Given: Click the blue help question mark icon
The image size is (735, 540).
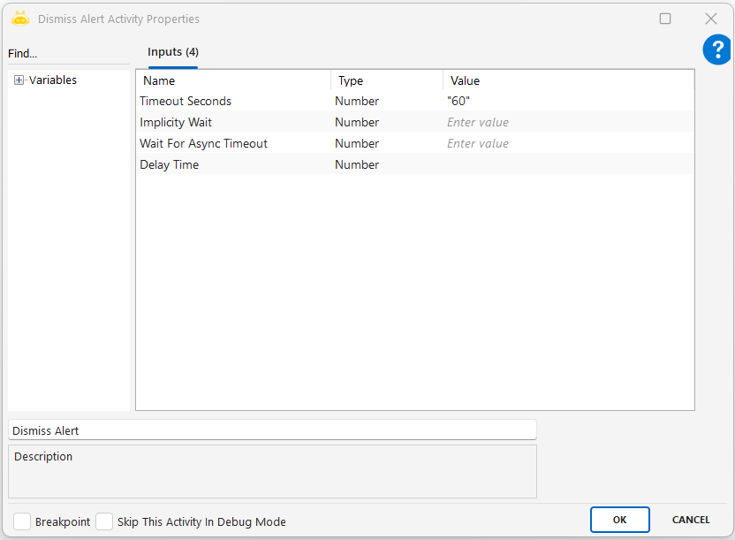Looking at the screenshot, I should tap(716, 50).
